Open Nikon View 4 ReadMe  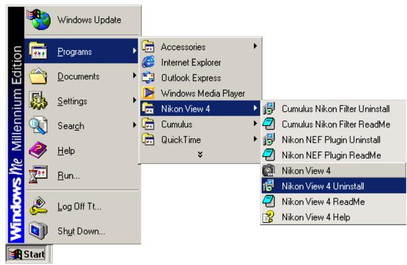(x=334, y=201)
